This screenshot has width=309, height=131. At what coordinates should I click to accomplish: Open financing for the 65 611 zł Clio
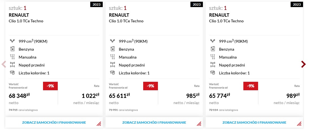pyautogui.click(x=154, y=123)
